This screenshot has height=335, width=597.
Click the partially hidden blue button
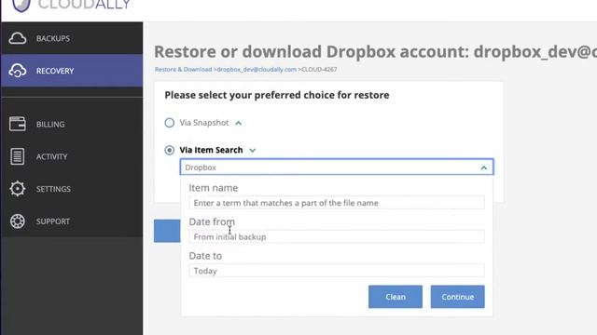167,231
